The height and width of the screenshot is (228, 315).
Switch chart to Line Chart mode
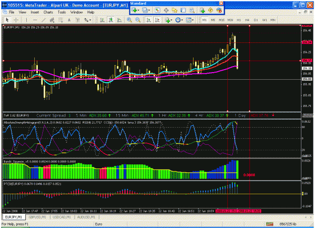(119, 20)
